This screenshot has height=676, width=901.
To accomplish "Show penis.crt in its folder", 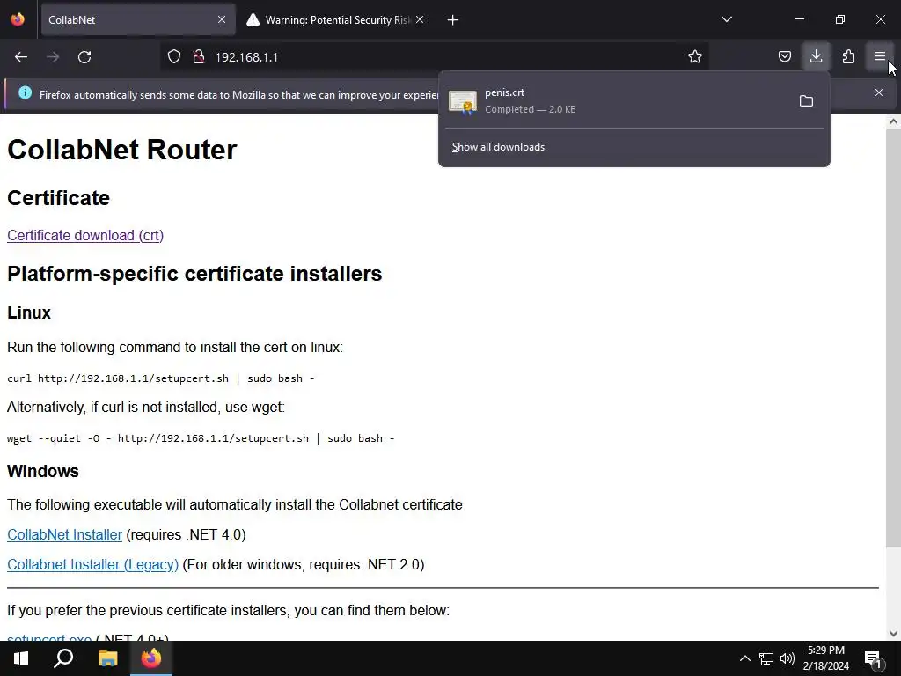I will [806, 101].
